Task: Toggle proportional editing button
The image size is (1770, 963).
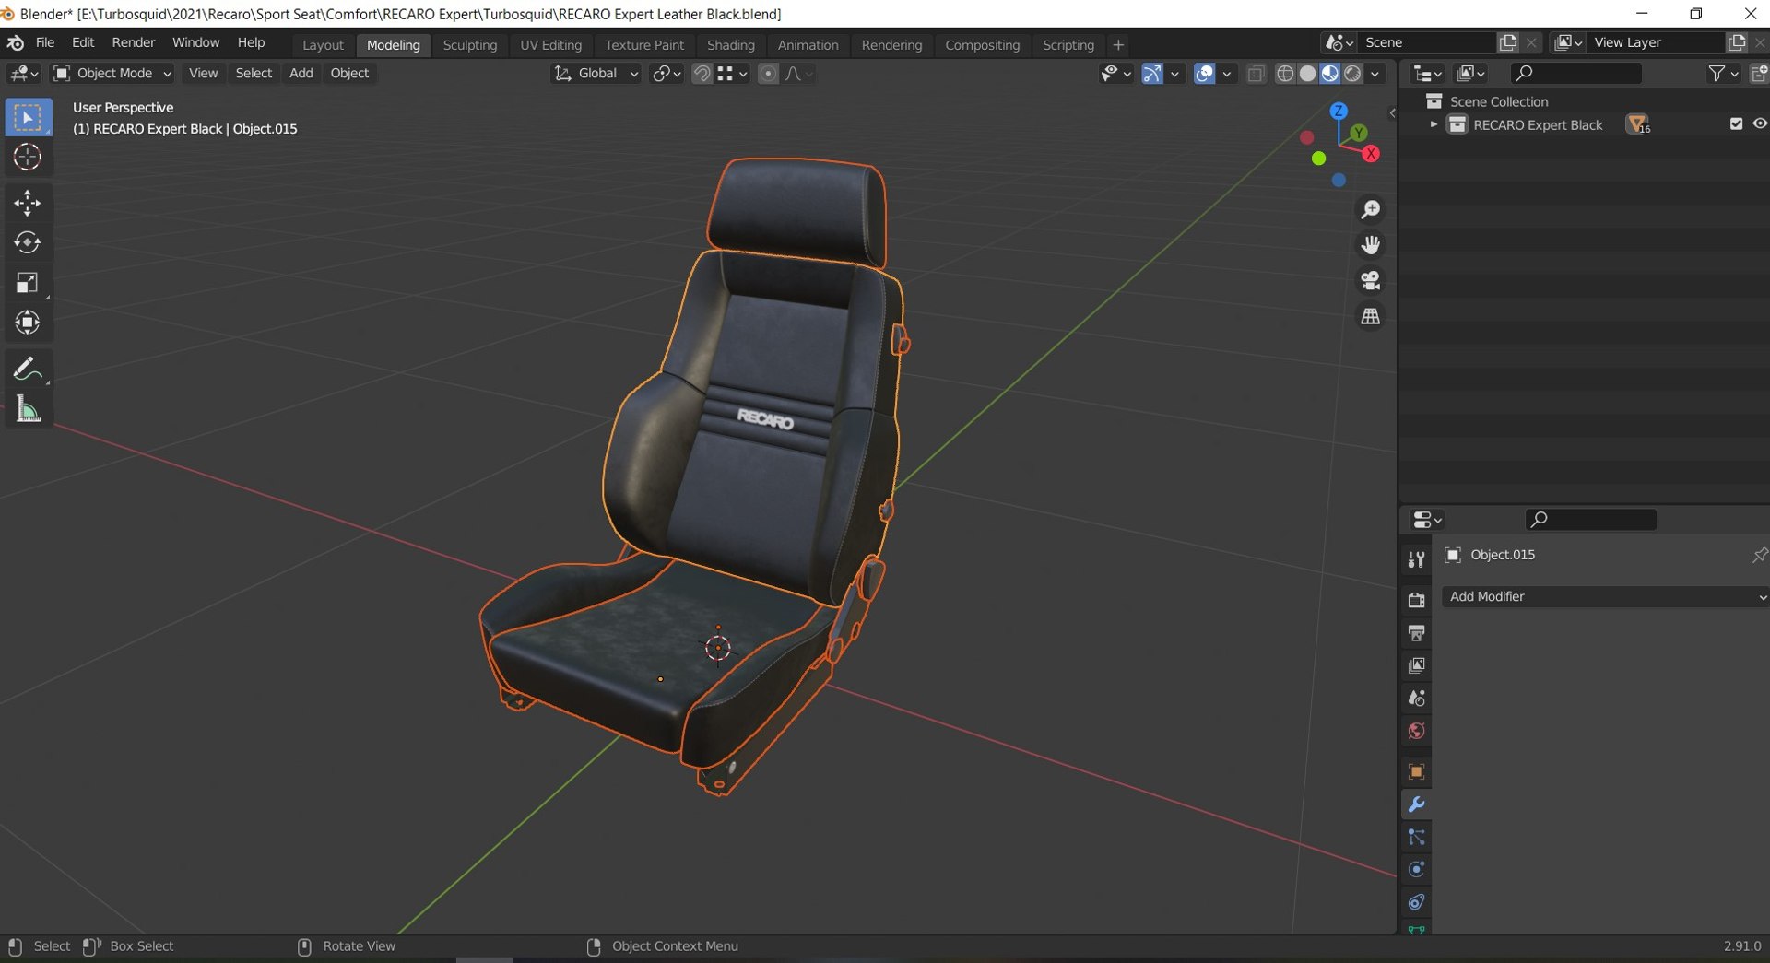Action: tap(768, 74)
